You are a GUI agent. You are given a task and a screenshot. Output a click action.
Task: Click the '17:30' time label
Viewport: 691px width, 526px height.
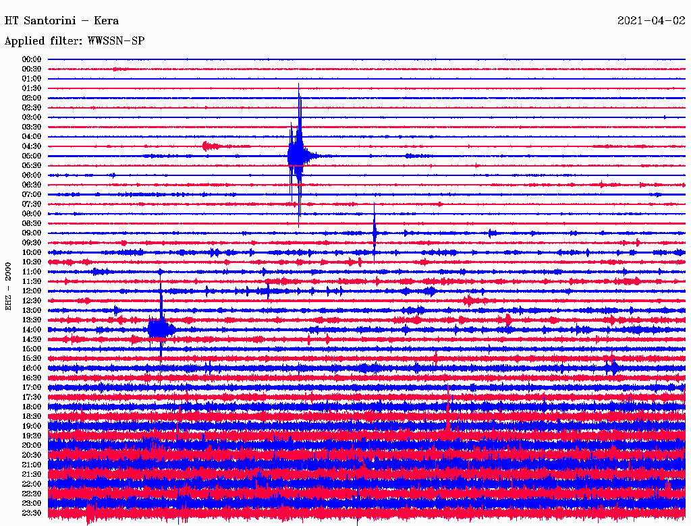[31, 397]
